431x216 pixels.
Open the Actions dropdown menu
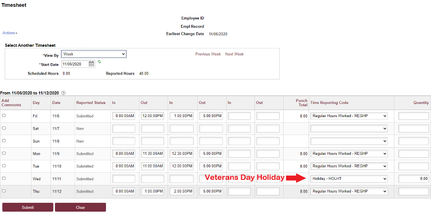10,33
